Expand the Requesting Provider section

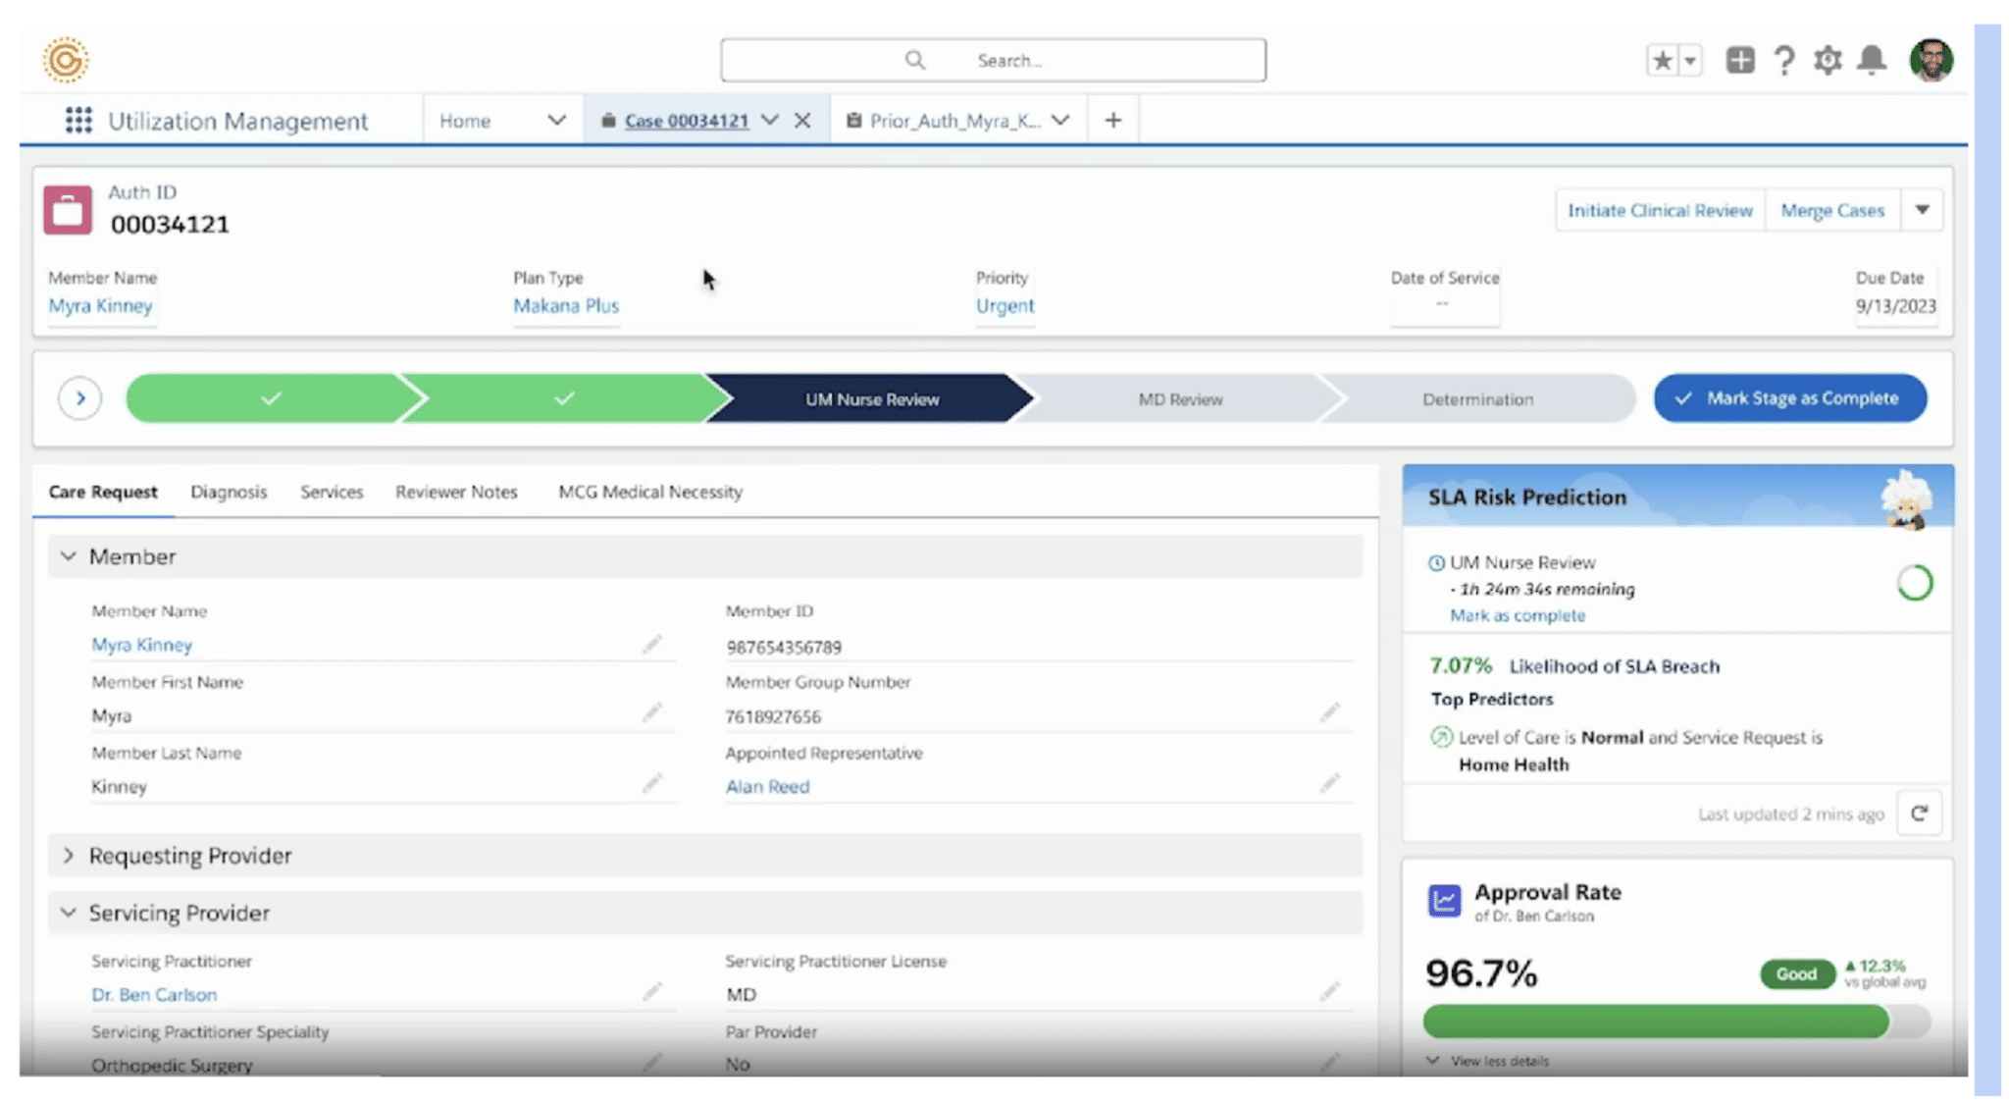pyautogui.click(x=68, y=855)
